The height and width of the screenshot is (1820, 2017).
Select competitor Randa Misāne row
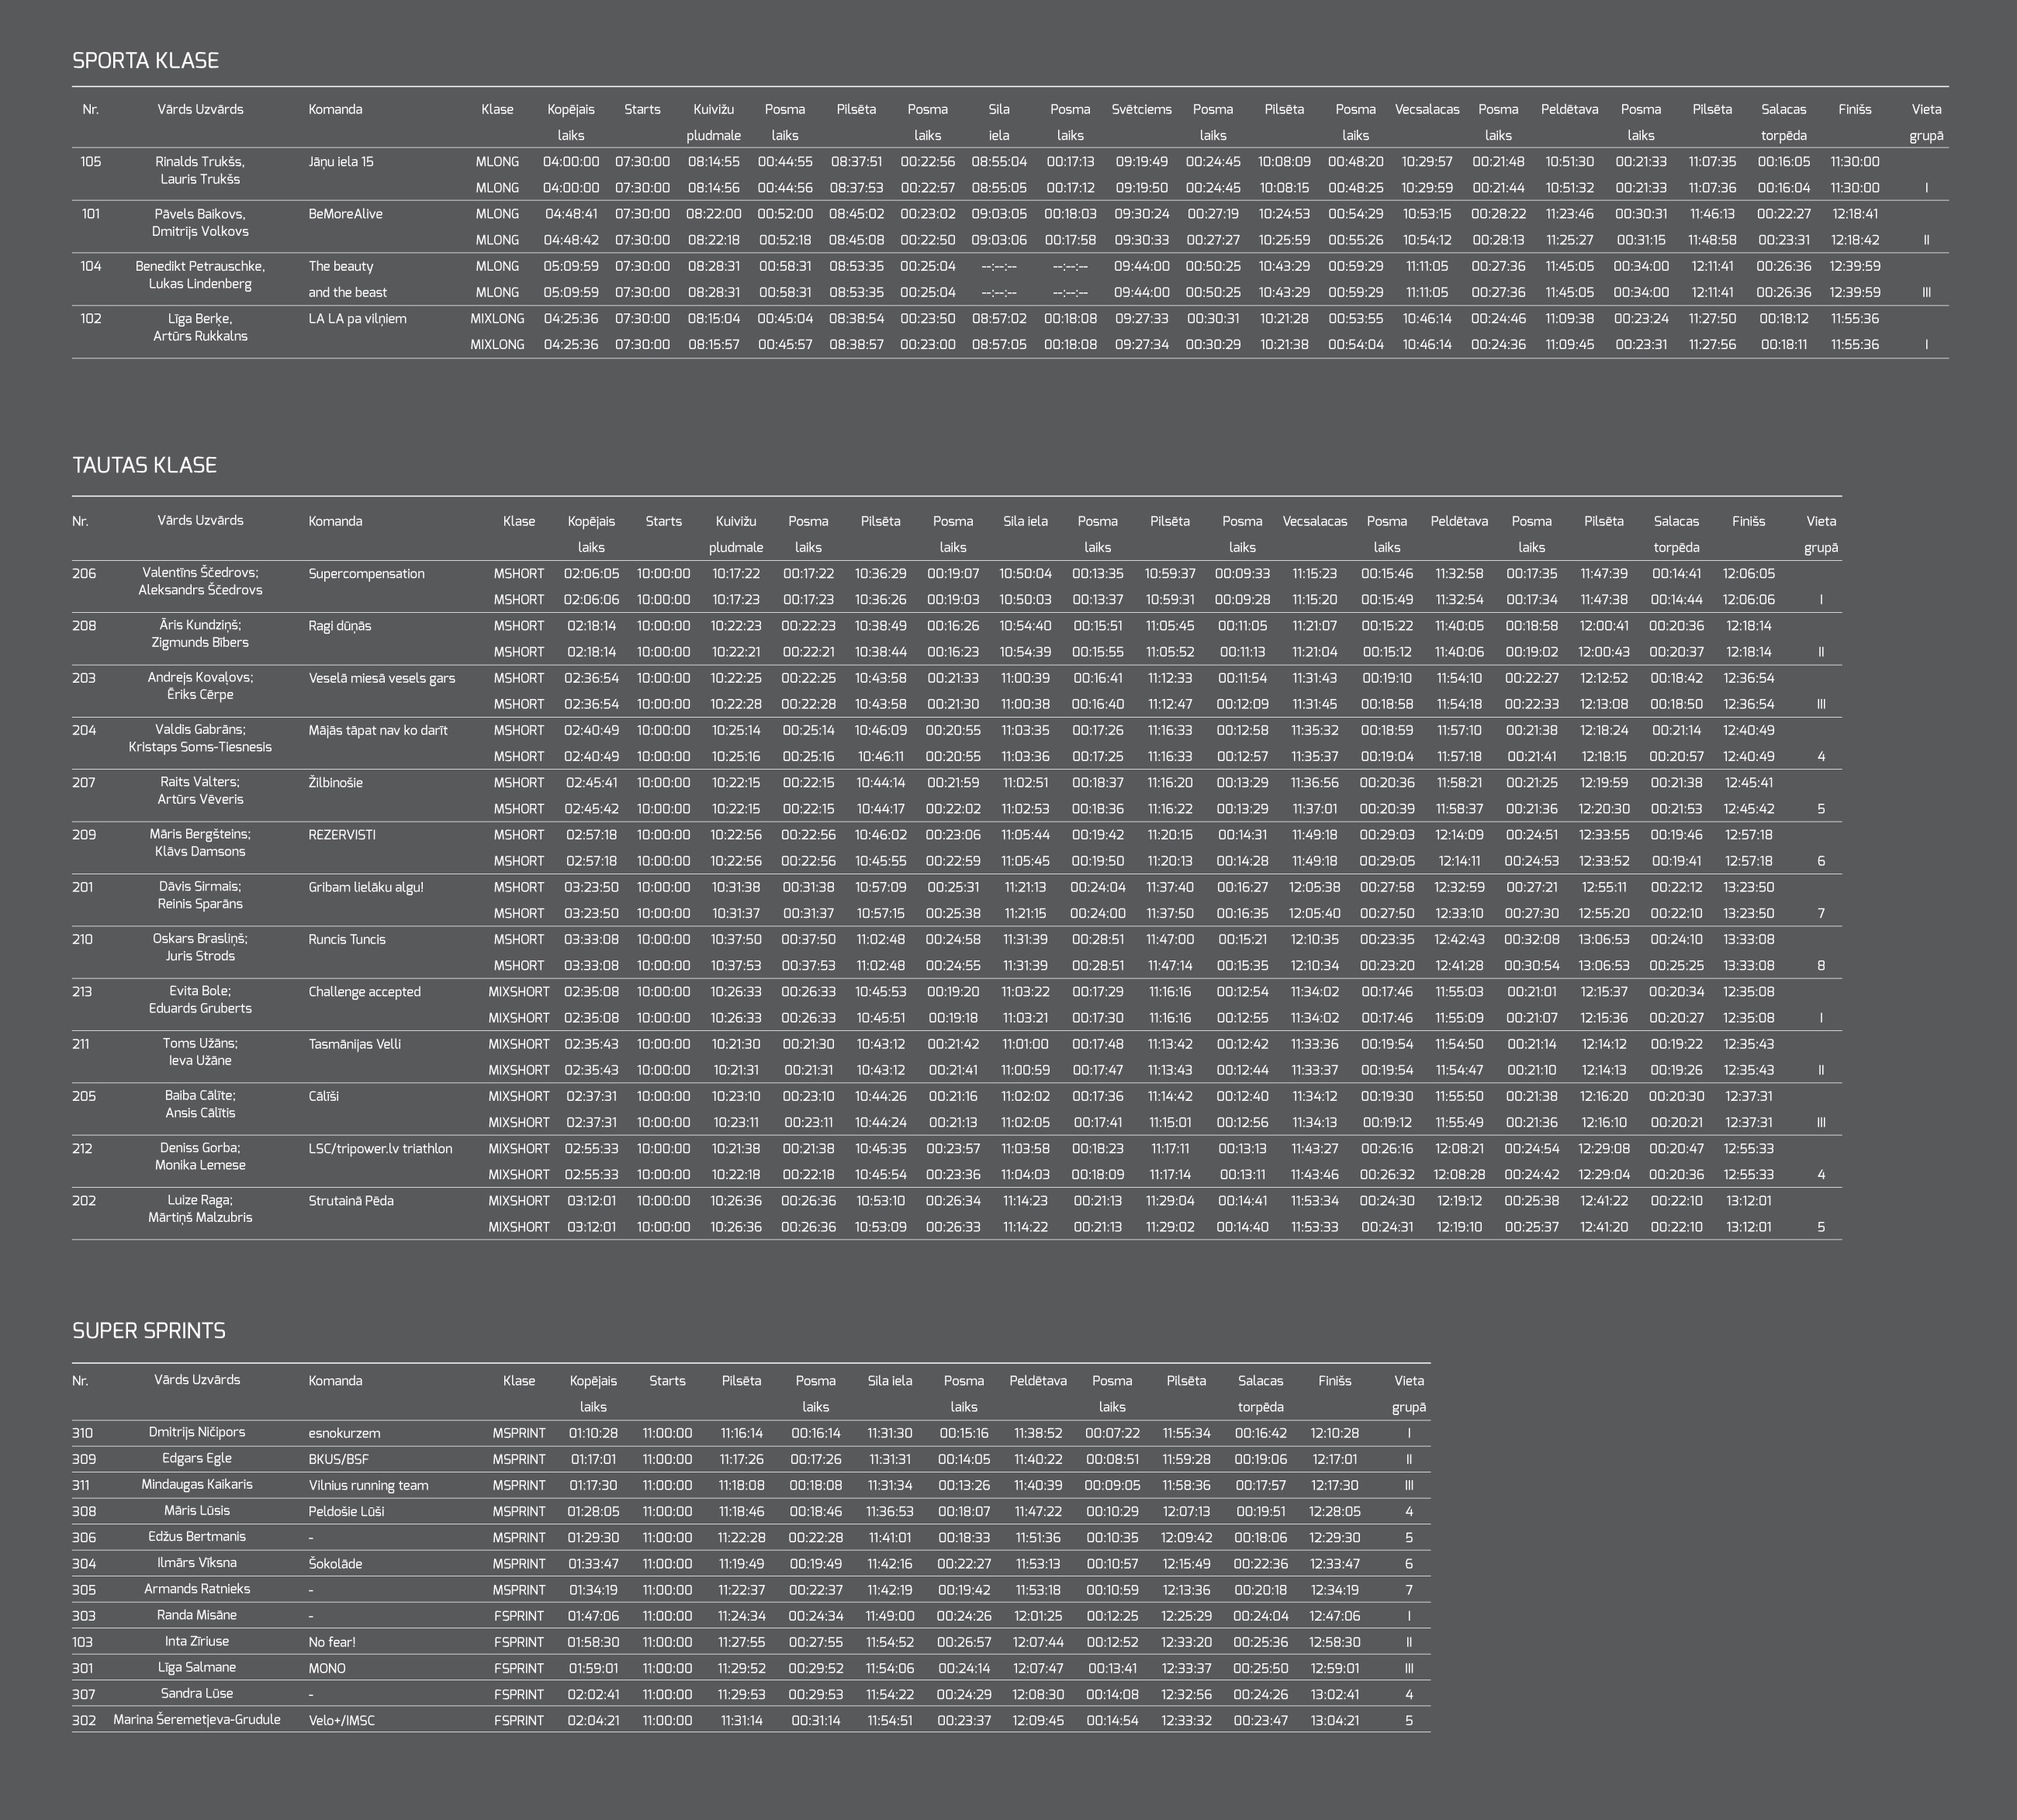pyautogui.click(x=197, y=1615)
